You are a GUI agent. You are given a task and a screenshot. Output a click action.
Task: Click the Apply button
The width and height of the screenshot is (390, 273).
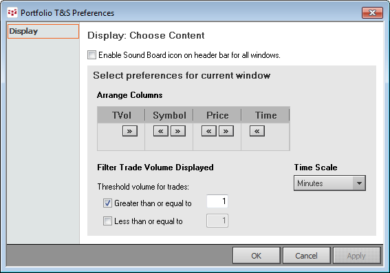click(x=357, y=256)
